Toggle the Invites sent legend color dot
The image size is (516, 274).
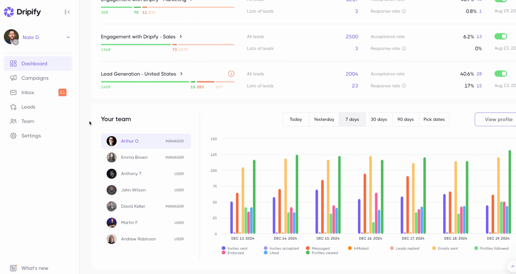coord(223,248)
